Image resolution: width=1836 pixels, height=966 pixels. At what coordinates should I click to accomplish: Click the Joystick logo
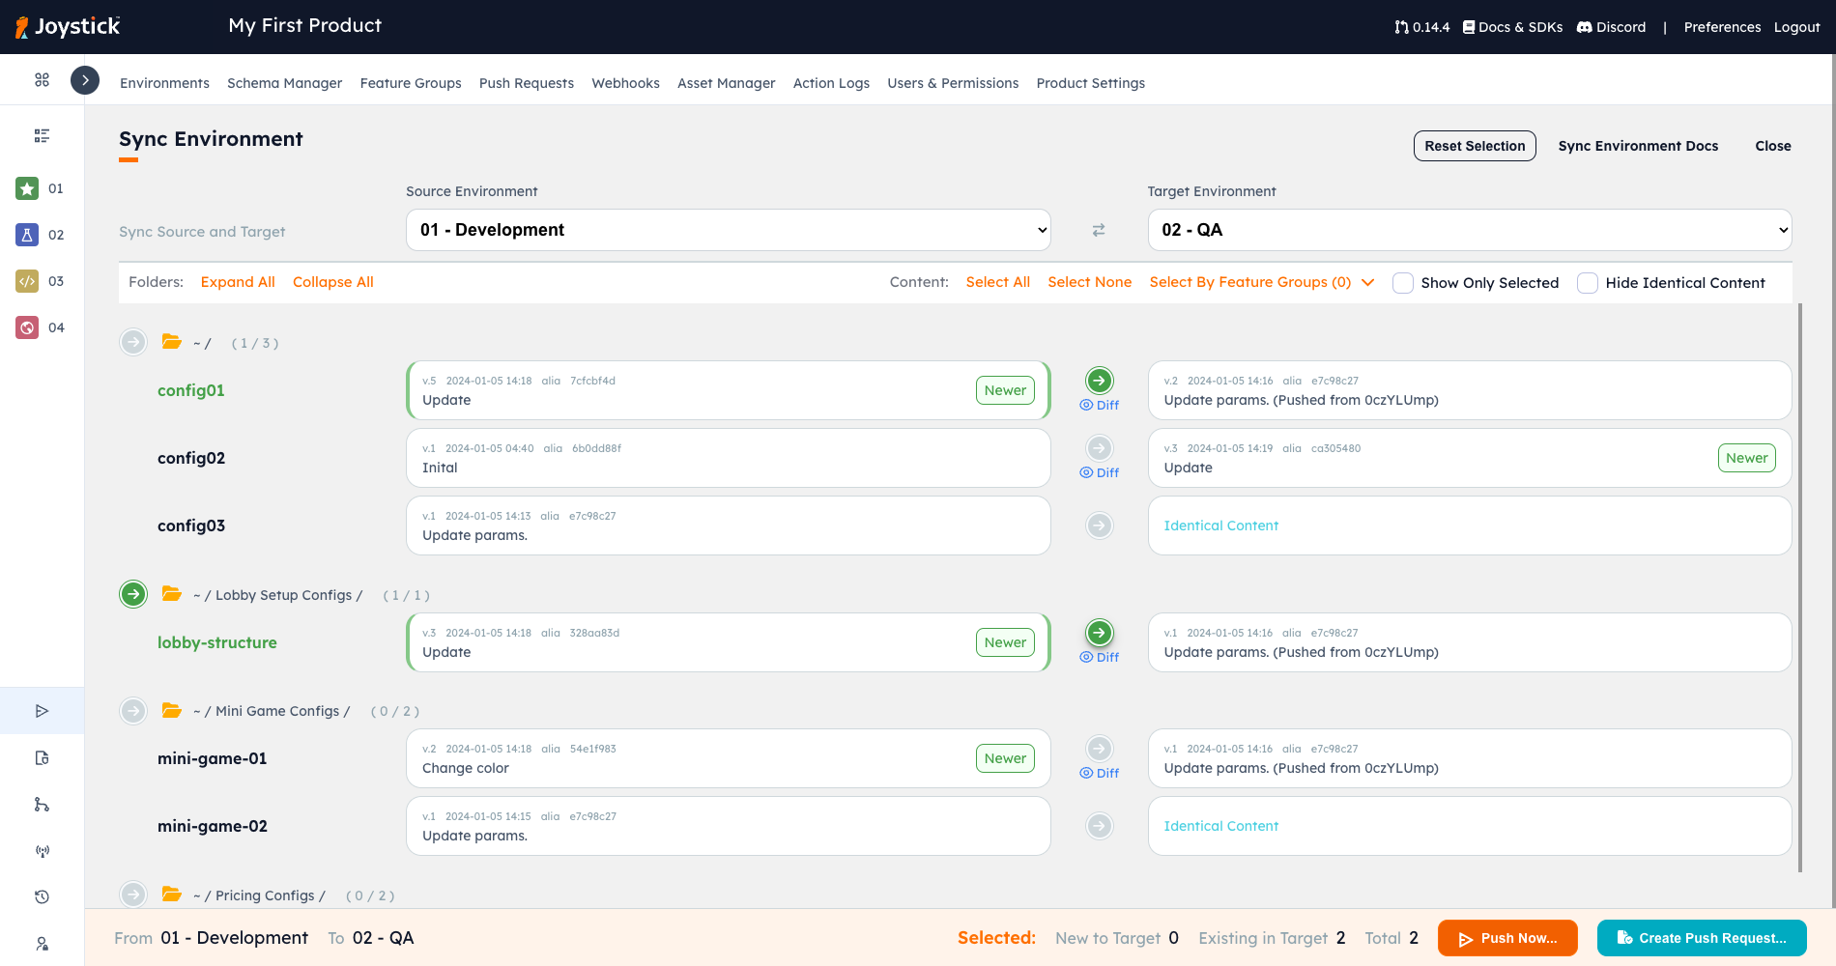(x=68, y=27)
